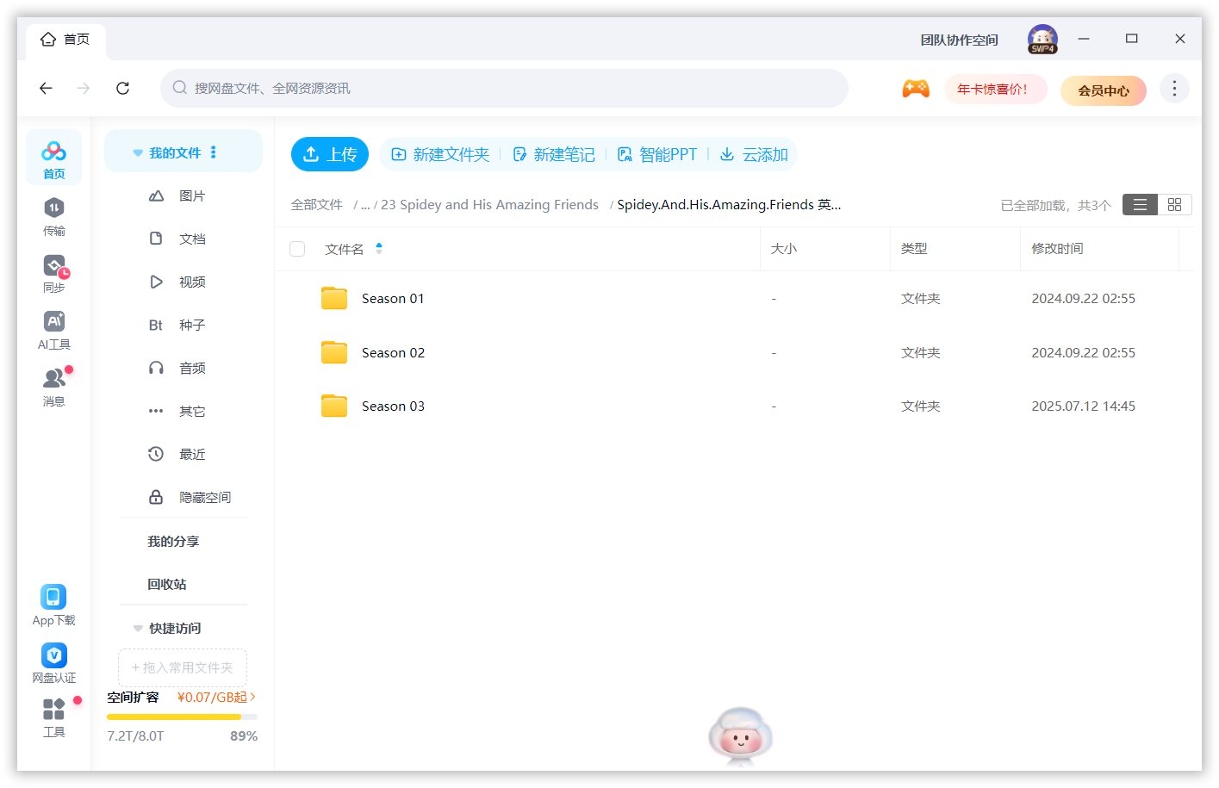Click the game controller icon
The height and width of the screenshot is (788, 1219).
pos(915,89)
